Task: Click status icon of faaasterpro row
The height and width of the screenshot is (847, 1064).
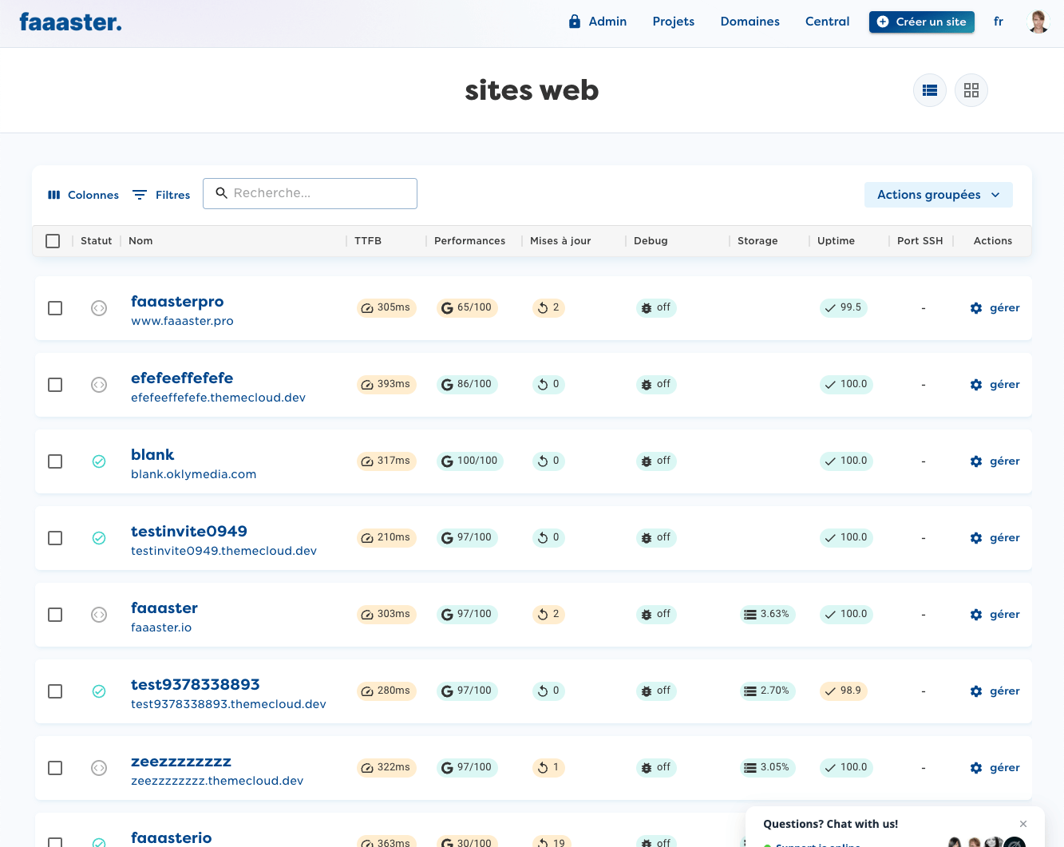Action: pyautogui.click(x=99, y=308)
